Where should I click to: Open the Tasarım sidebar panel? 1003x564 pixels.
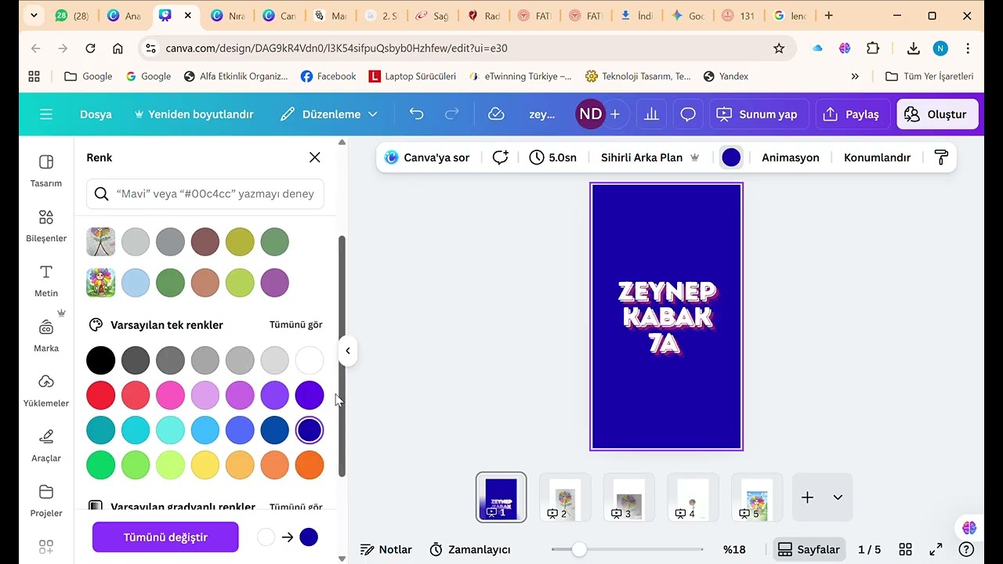point(45,170)
